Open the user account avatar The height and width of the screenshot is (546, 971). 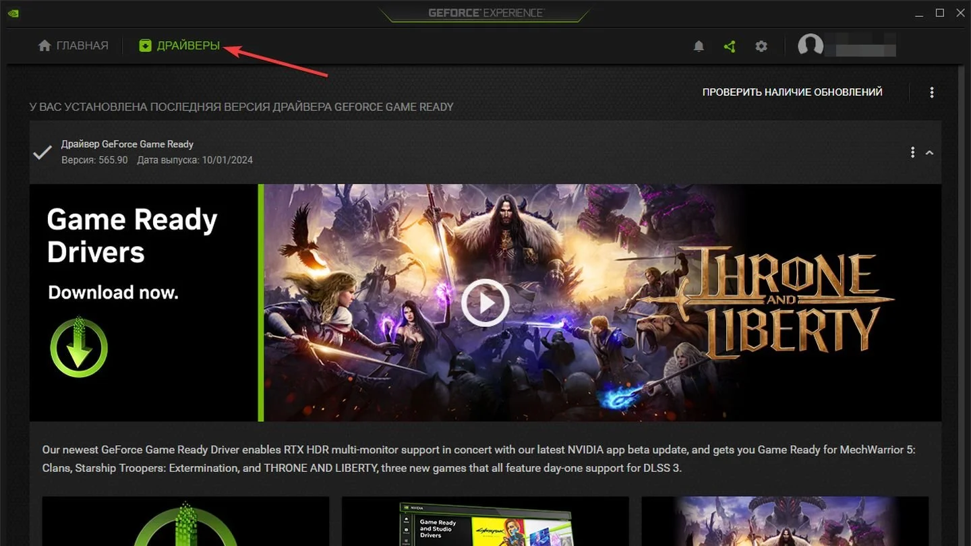[811, 47]
